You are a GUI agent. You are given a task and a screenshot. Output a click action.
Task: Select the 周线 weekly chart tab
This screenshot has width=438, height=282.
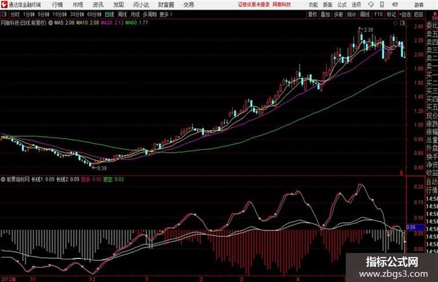coord(122,14)
